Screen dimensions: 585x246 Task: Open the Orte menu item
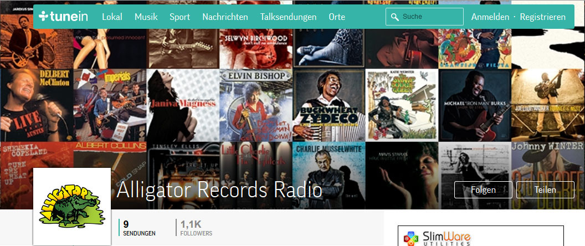point(337,17)
